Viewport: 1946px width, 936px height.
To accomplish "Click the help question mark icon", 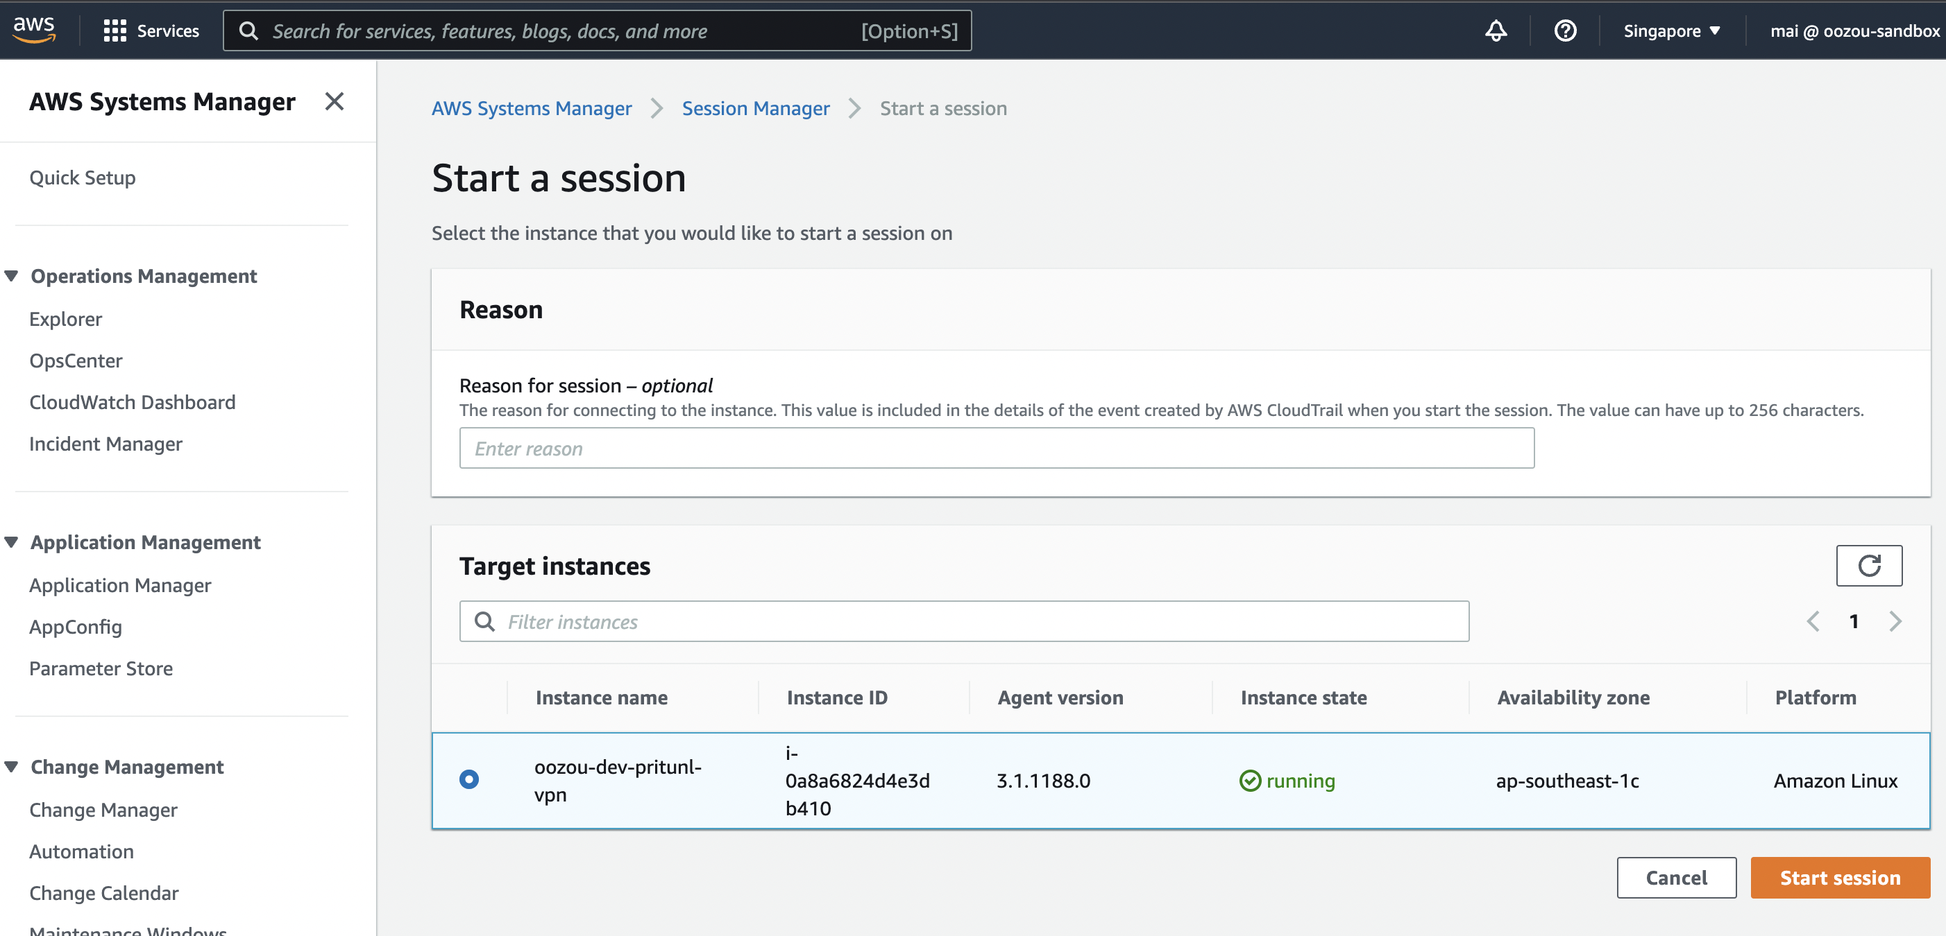I will click(1564, 31).
